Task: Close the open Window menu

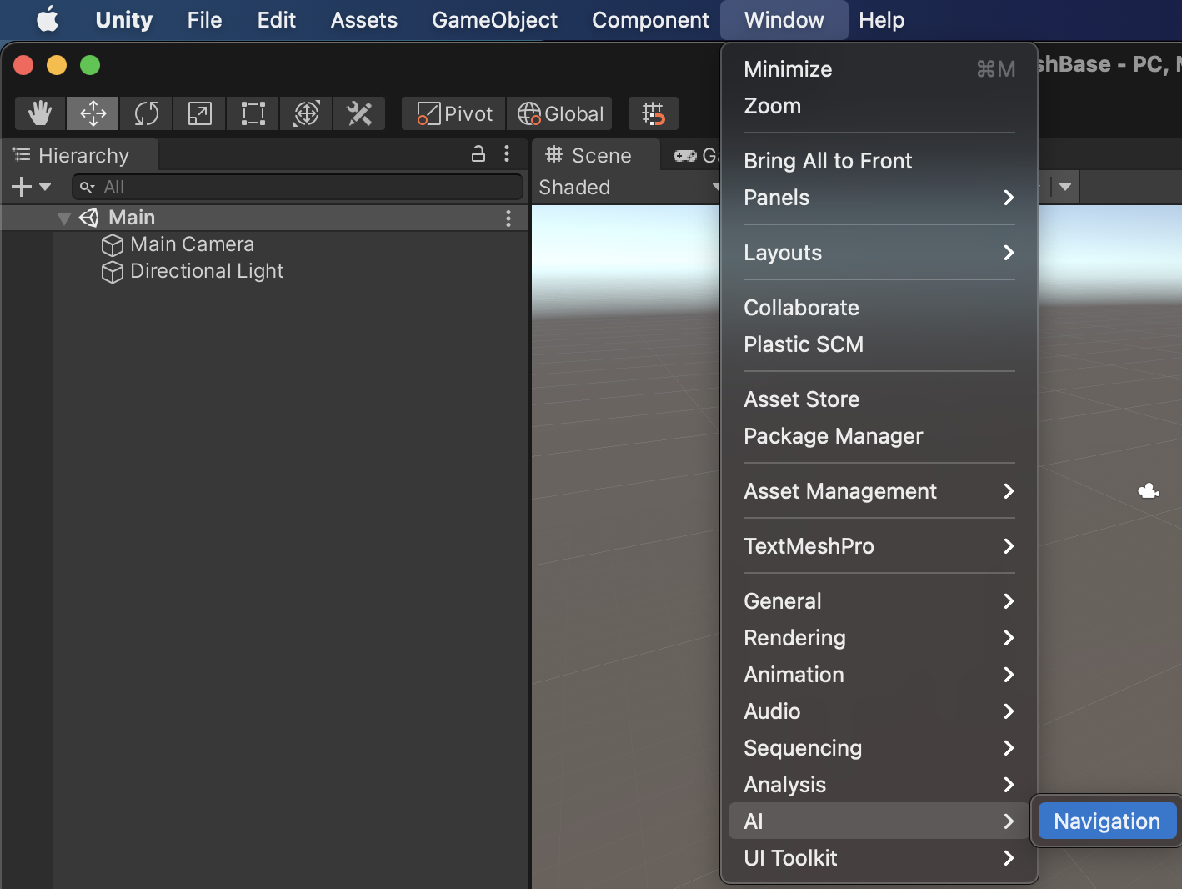Action: pos(784,19)
